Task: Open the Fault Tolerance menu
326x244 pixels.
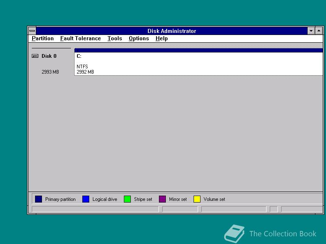Action: pos(80,39)
